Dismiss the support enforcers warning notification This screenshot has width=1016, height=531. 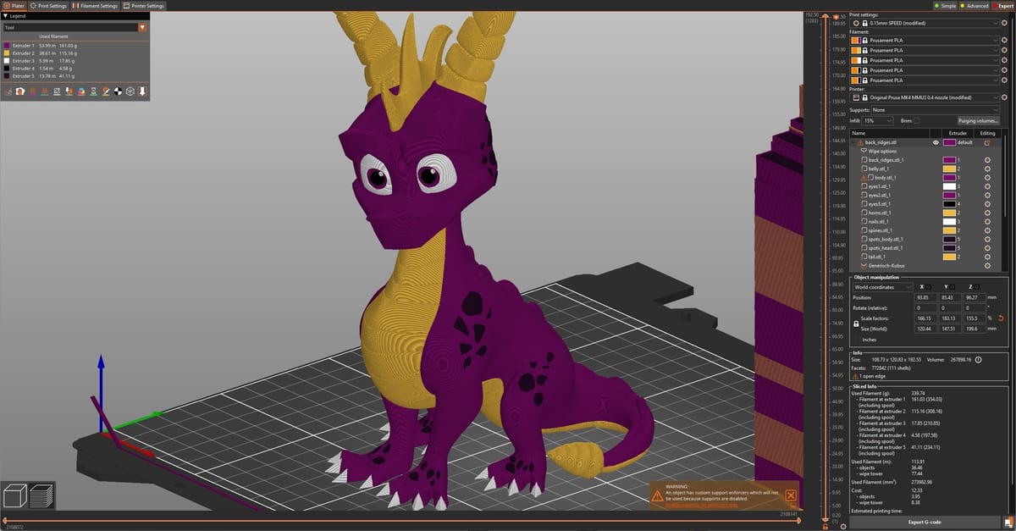coord(791,495)
